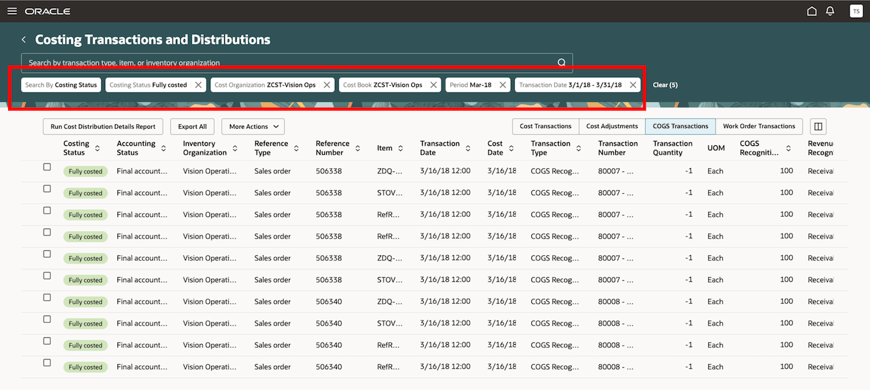Open the Search By Costing Status chip
Viewport: 870px width, 392px height.
click(x=61, y=85)
